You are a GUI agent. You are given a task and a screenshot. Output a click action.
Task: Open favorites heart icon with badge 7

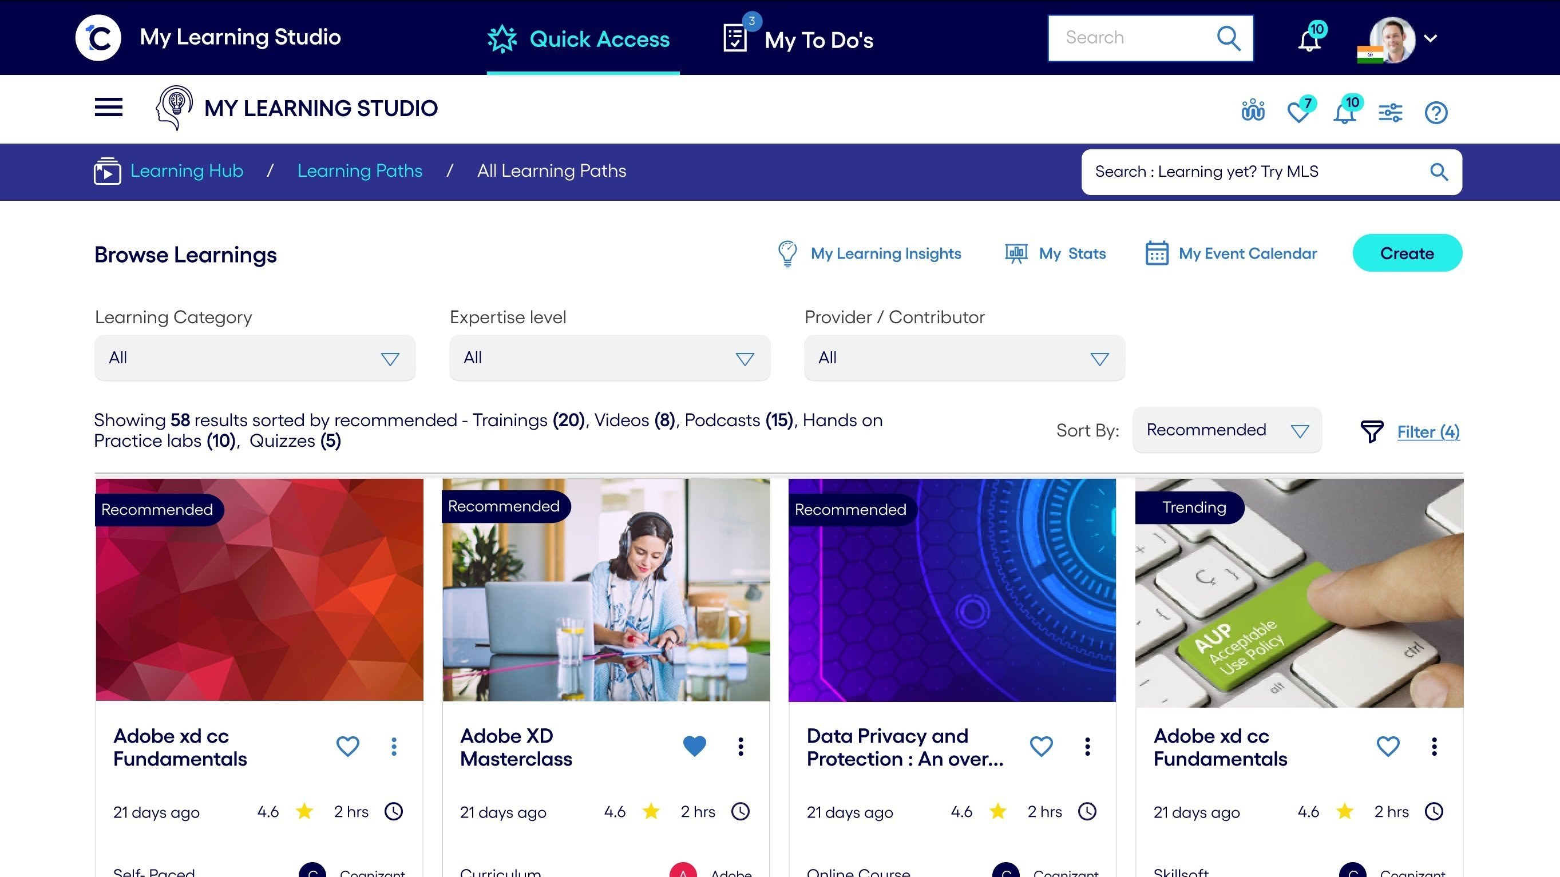tap(1300, 111)
